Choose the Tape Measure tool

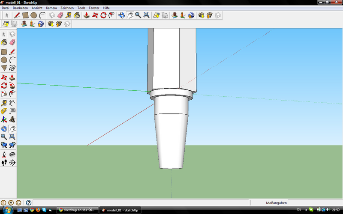click(x=4, y=103)
